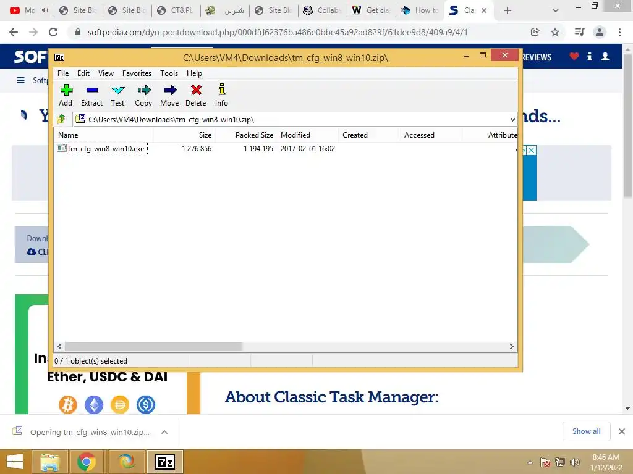The image size is (633, 474).
Task: Open the Windows Start button
Action: 15,462
